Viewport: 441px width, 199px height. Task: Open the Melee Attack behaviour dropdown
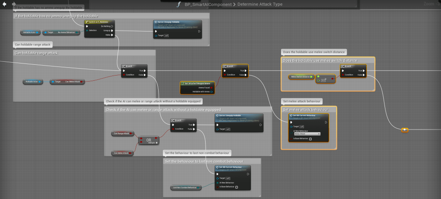point(307,134)
